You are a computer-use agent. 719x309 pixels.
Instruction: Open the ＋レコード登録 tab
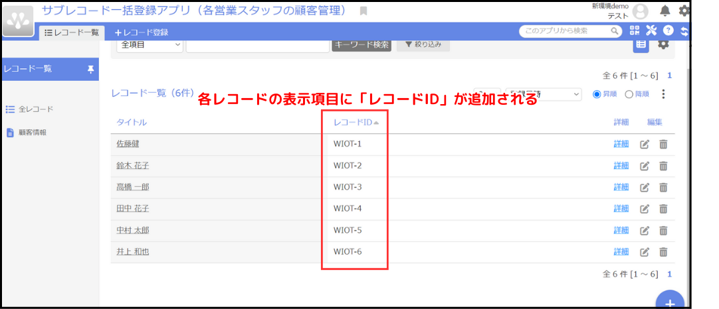[x=142, y=32]
